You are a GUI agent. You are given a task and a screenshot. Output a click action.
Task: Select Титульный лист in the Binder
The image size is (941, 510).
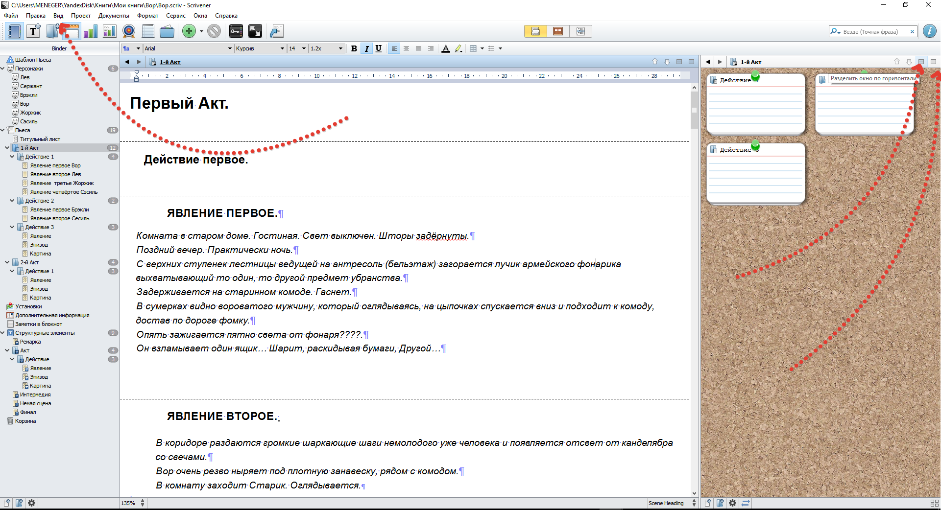(x=40, y=139)
